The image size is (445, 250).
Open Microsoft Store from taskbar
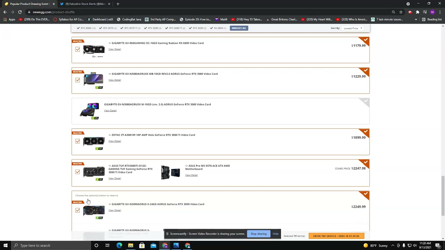point(142,245)
